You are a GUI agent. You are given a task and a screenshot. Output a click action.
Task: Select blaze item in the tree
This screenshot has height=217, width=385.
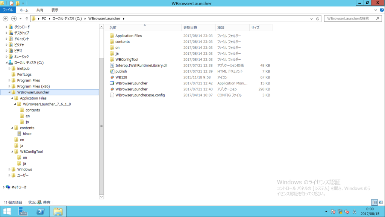pos(27,134)
